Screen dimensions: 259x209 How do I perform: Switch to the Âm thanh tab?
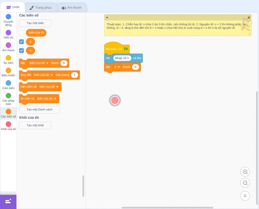(71, 8)
